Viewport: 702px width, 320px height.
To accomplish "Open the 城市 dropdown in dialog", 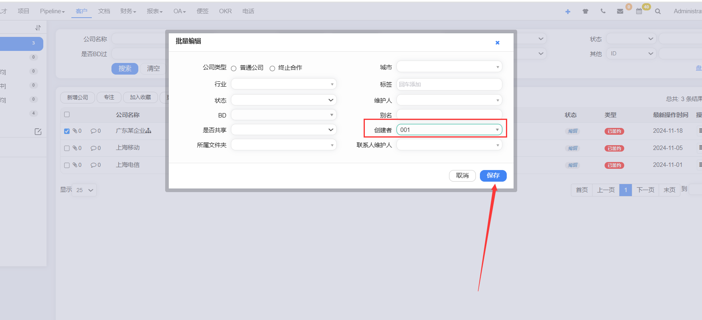I will click(x=449, y=67).
